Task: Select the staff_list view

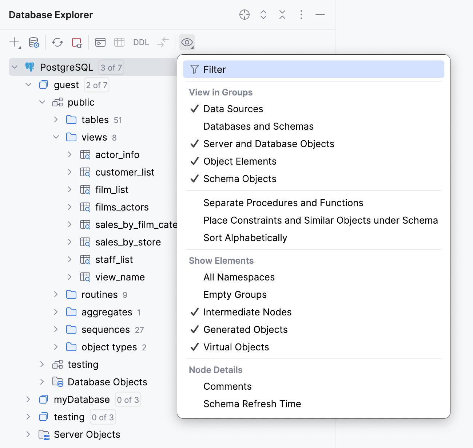Action: coord(114,259)
